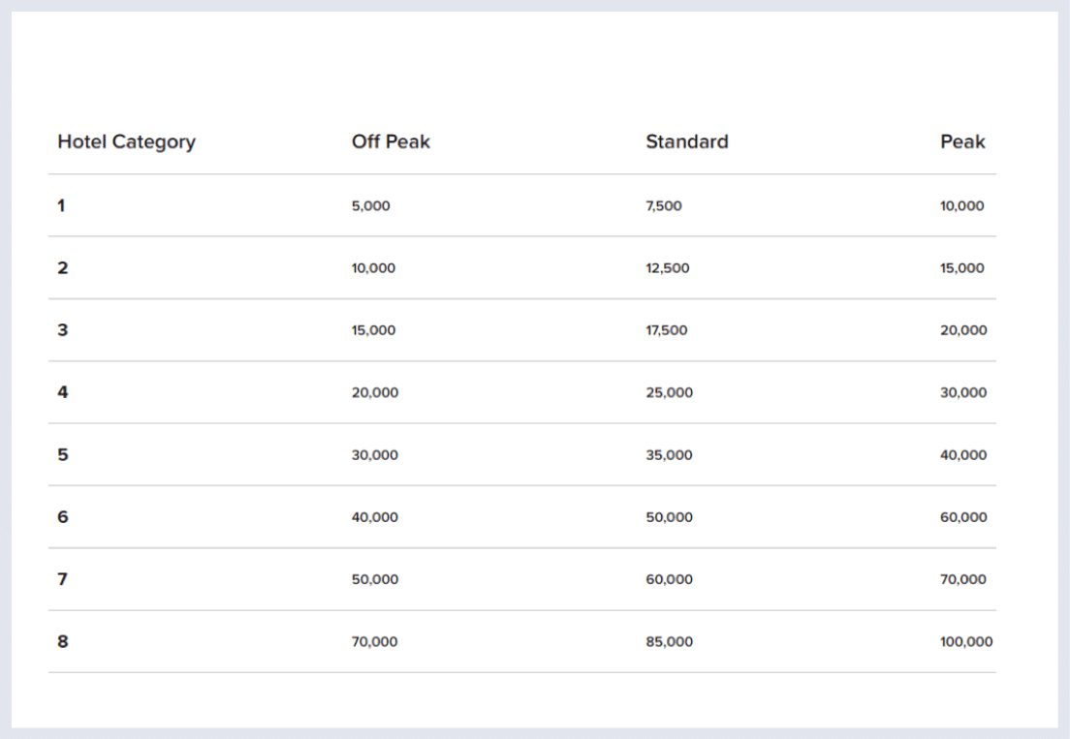This screenshot has width=1070, height=739.
Task: Click the 100,000 Peak value
Action: tap(965, 642)
